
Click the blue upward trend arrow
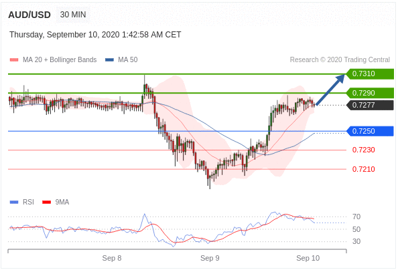point(330,90)
